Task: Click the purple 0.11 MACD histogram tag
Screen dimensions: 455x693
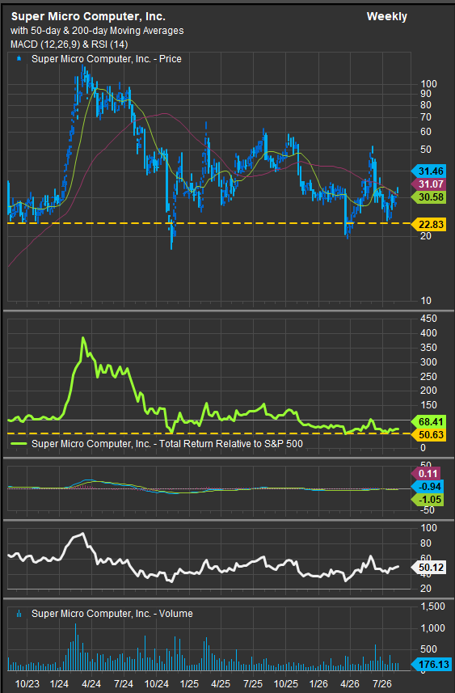Action: coord(426,474)
